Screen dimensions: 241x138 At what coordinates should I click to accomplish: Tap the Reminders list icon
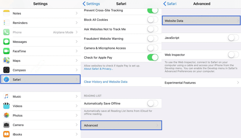click(6, 23)
